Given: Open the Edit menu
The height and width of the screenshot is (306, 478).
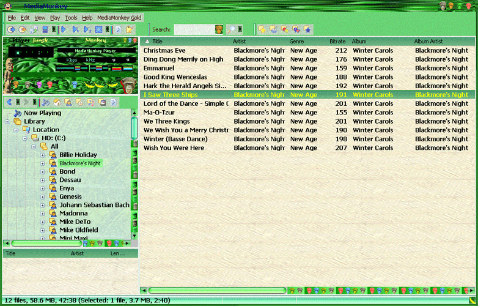Looking at the screenshot, I should pos(25,18).
